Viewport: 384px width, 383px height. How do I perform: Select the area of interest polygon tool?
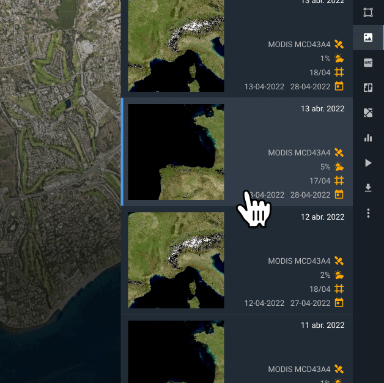pyautogui.click(x=368, y=12)
